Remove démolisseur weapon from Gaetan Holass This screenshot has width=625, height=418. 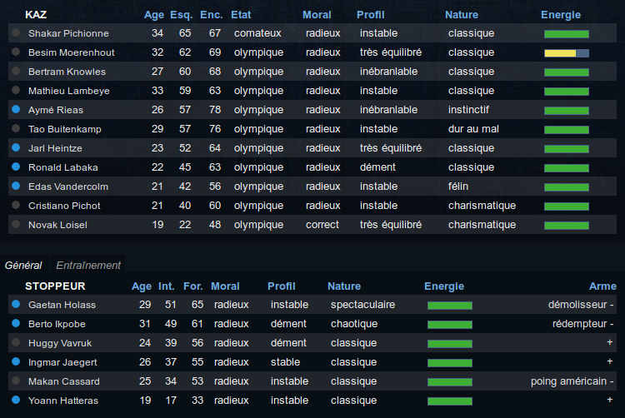pyautogui.click(x=612, y=305)
